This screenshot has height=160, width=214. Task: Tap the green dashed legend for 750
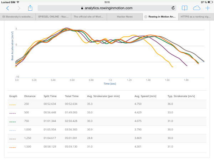click(x=12, y=122)
